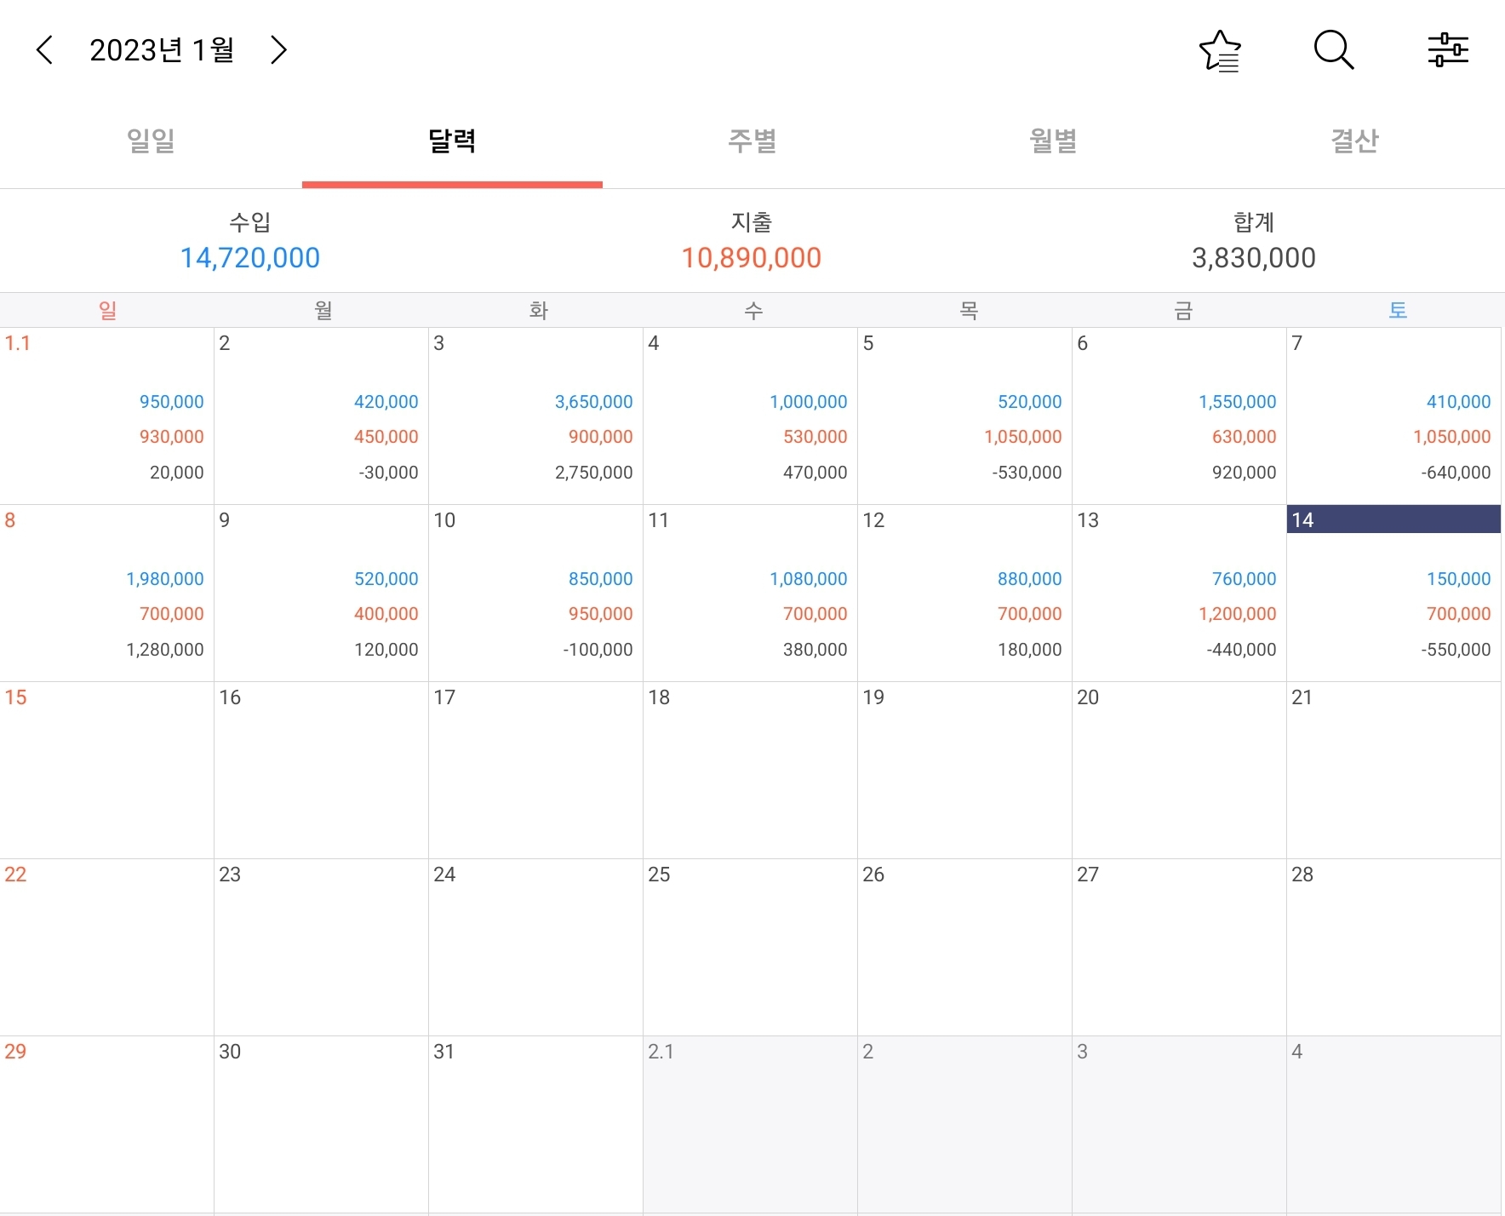
Task: Click balance 2,750,000 on January 3
Action: 594,473
